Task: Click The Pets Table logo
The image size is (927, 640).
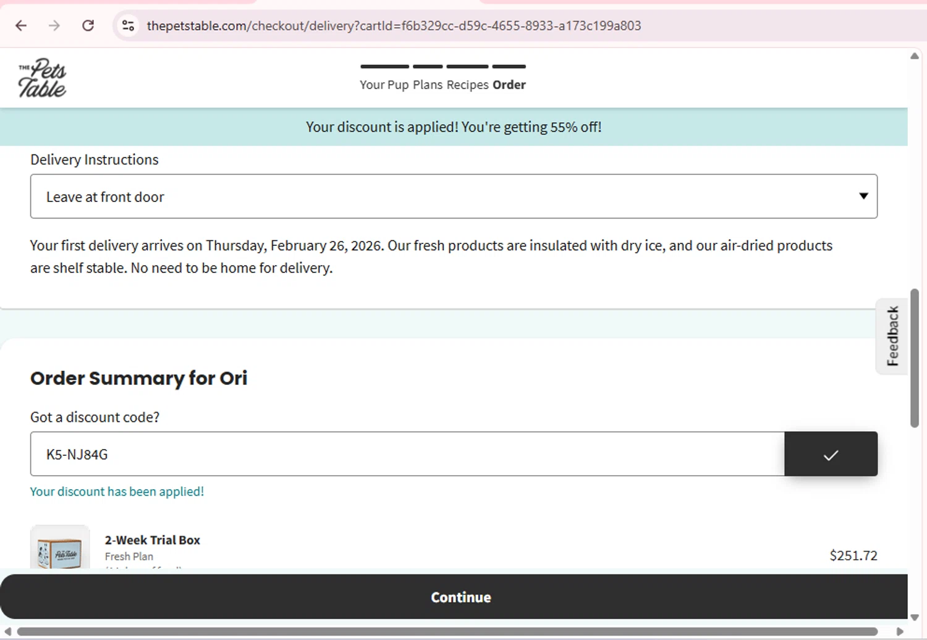Action: [42, 78]
